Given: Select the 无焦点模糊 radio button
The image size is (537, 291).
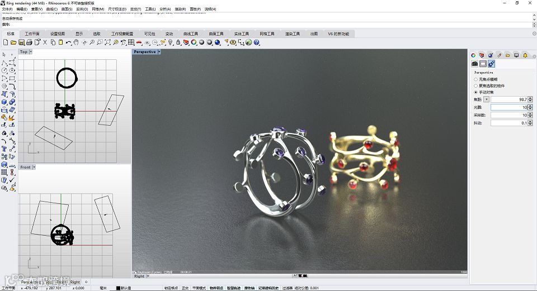Looking at the screenshot, I should click(475, 79).
